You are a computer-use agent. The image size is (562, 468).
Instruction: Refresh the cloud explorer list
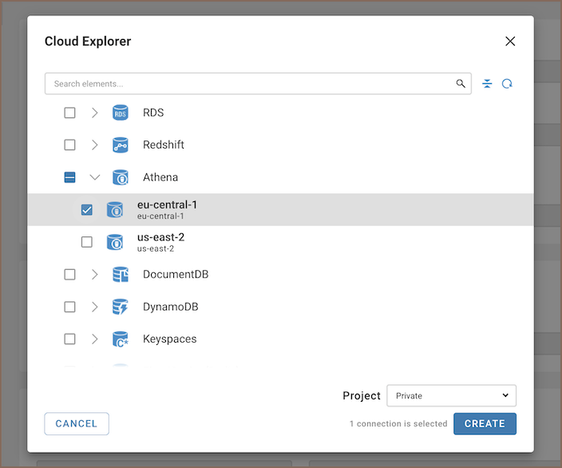pyautogui.click(x=507, y=84)
